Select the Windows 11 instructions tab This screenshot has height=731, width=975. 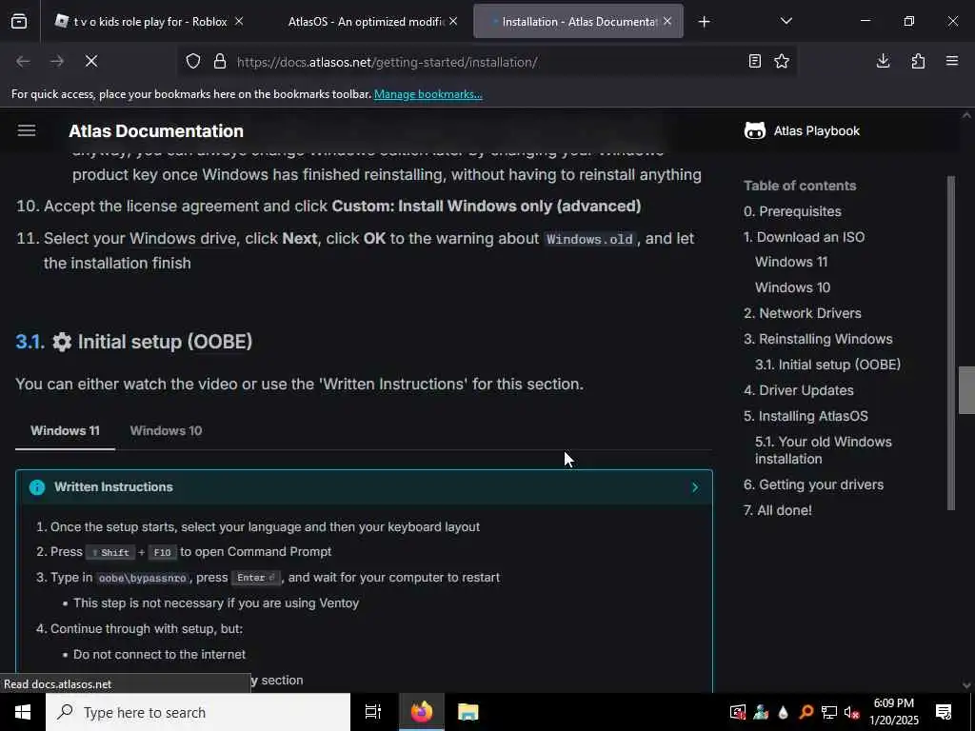pos(66,431)
